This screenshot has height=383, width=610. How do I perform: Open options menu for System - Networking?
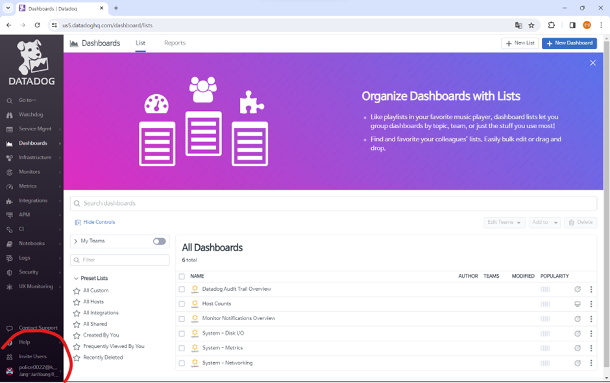click(591, 363)
